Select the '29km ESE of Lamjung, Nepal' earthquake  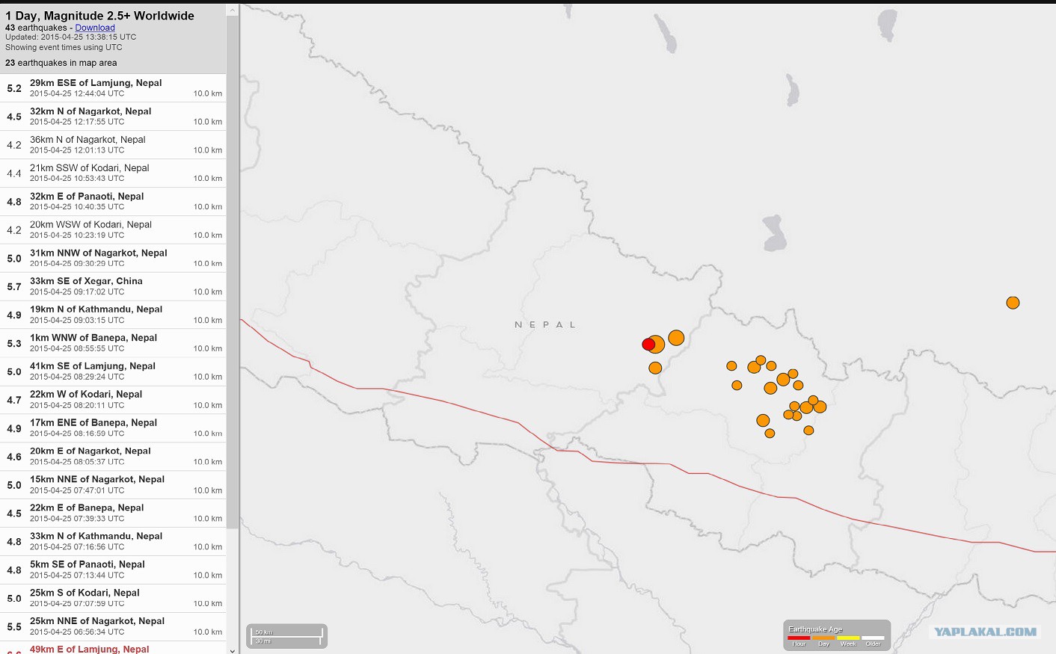click(113, 88)
